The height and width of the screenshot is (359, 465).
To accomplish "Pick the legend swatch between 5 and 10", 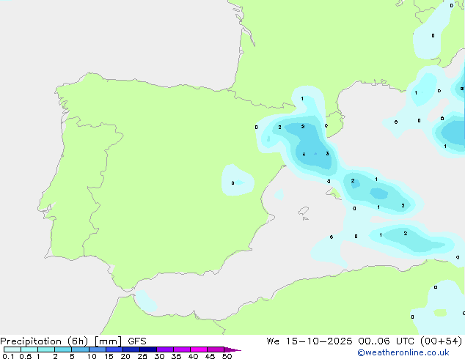I will 80,349.
